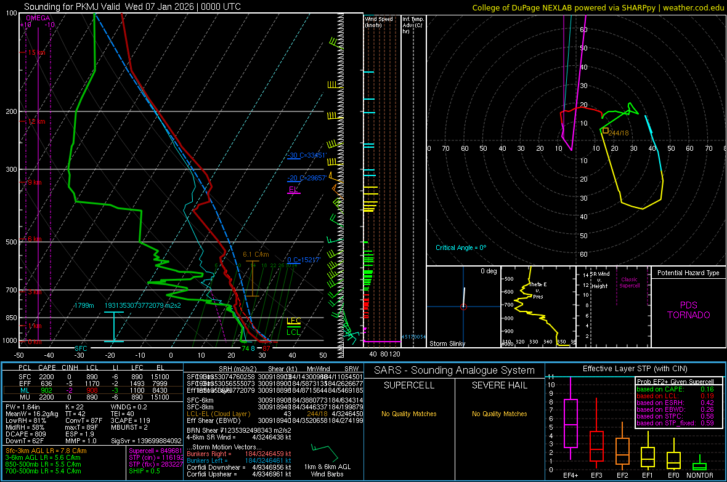Click the Storm Slinky red circle marker
The width and height of the screenshot is (727, 482).
coord(464,307)
